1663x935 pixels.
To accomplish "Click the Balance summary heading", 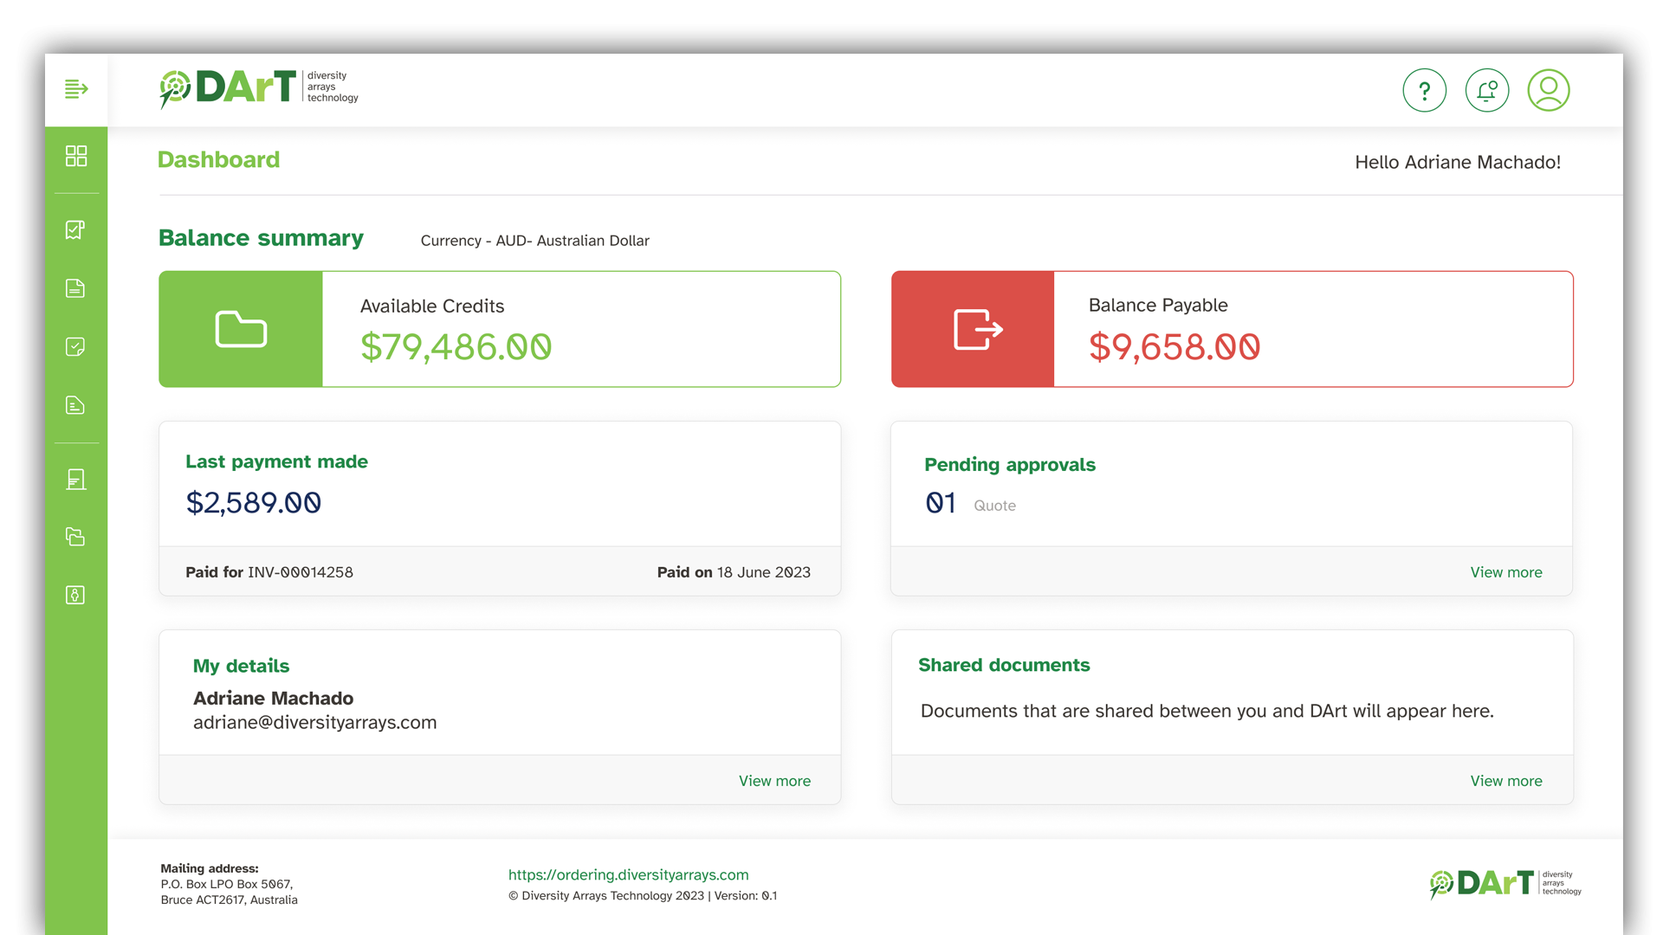I will pyautogui.click(x=261, y=238).
